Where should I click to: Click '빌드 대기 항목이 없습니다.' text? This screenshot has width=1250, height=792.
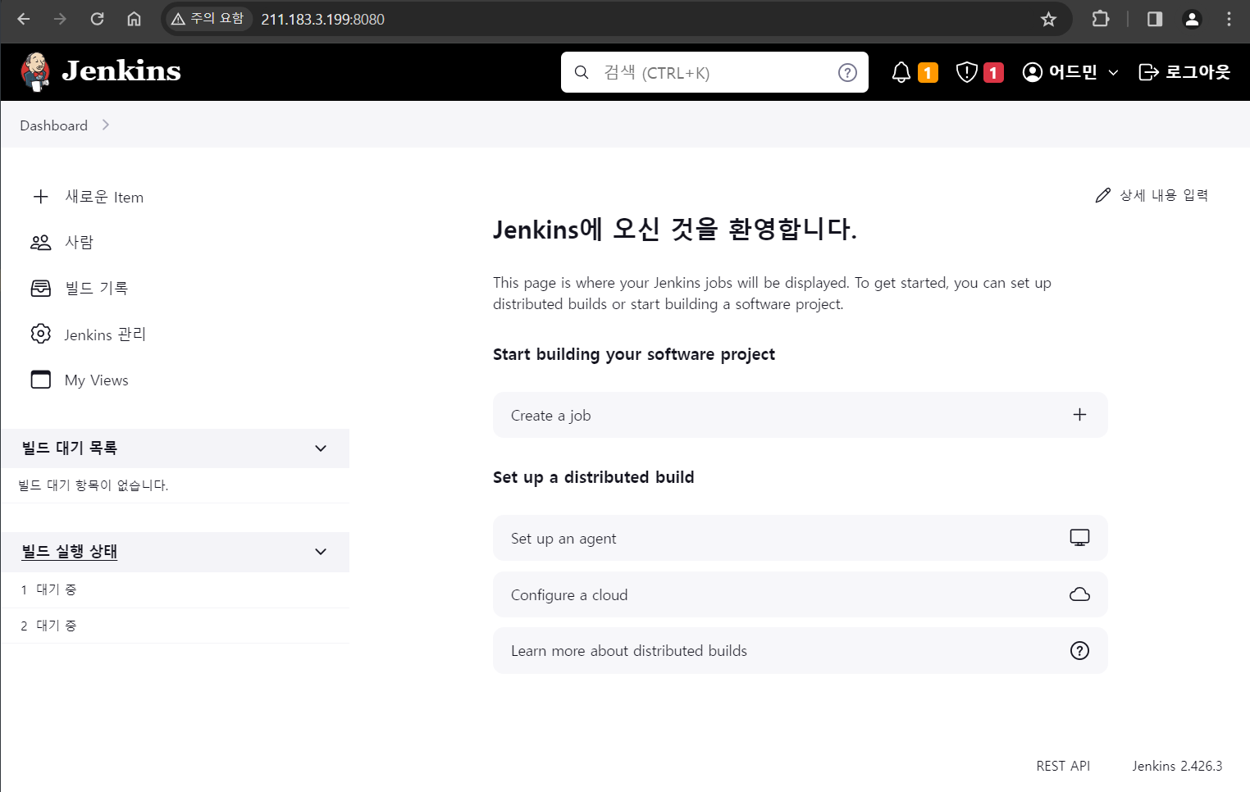click(93, 485)
